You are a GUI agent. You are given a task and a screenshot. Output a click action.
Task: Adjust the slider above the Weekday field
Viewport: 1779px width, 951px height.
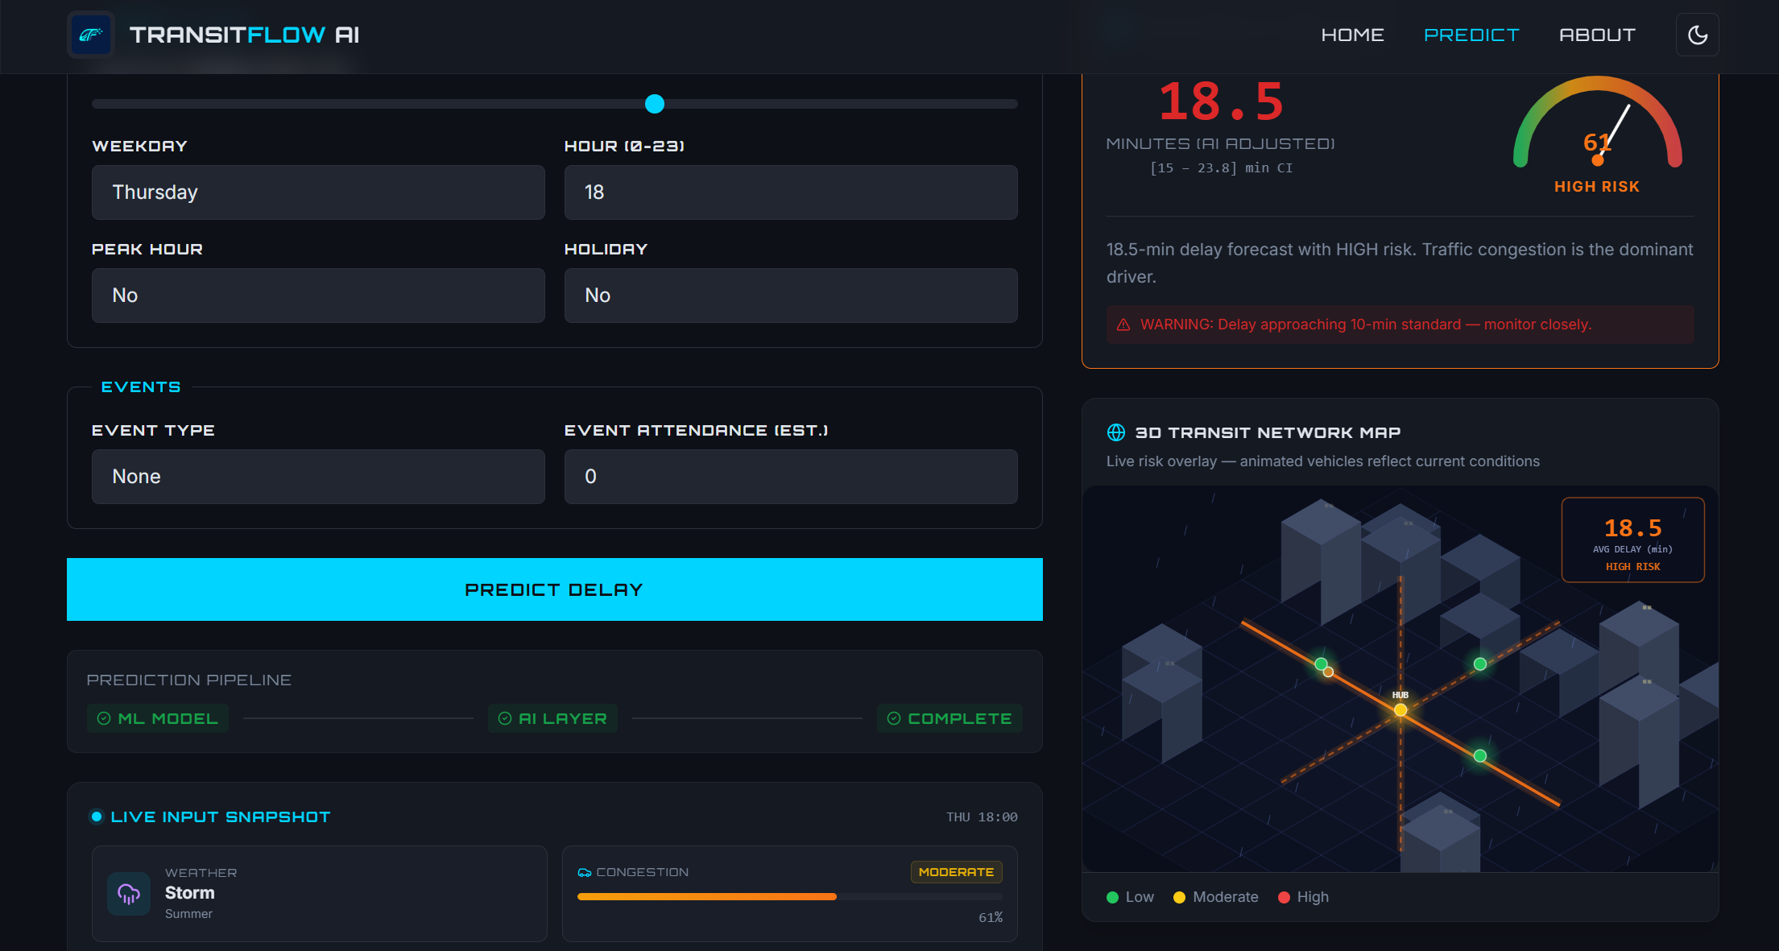coord(654,104)
